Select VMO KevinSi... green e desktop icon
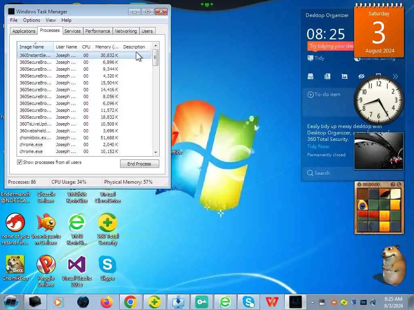The width and height of the screenshot is (414, 310). tap(77, 229)
